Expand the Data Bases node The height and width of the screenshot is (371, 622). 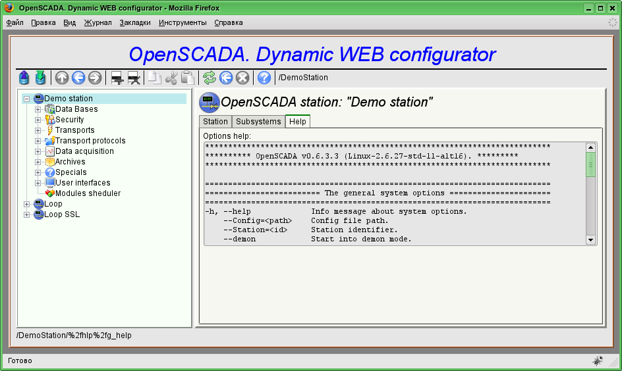(38, 109)
